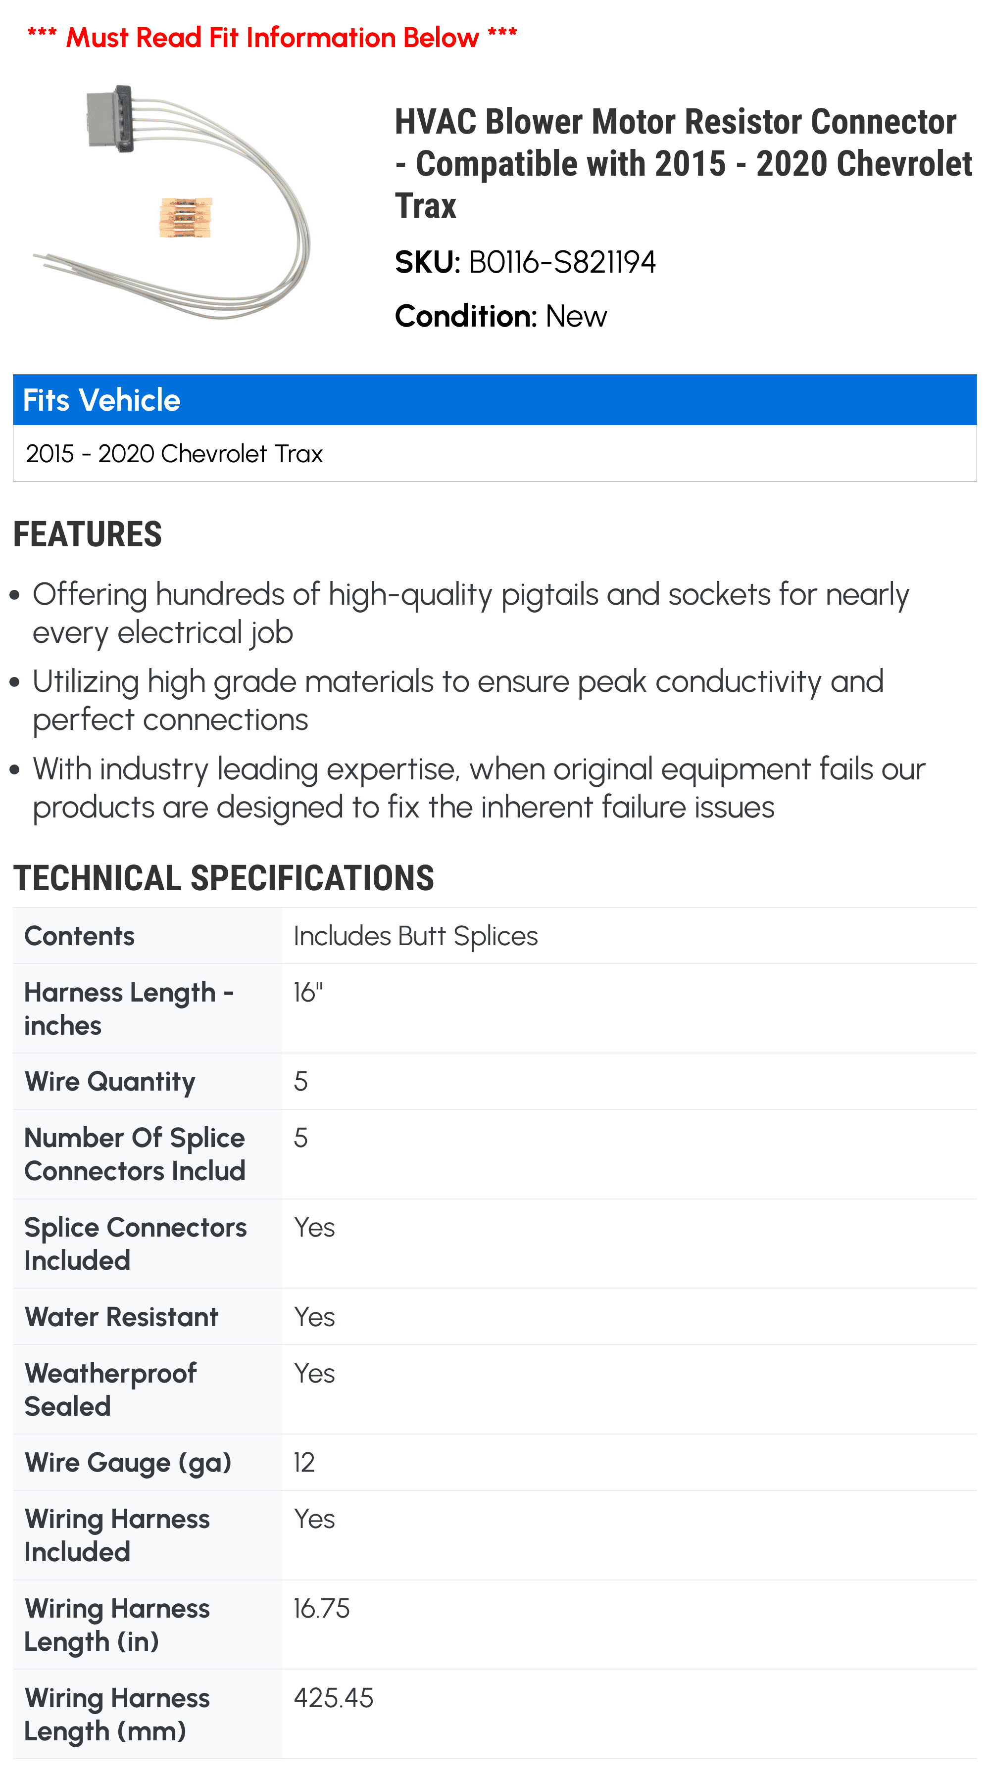The image size is (990, 1772).
Task: Click the Wiring Harness Length (mm) label
Action: click(117, 1715)
